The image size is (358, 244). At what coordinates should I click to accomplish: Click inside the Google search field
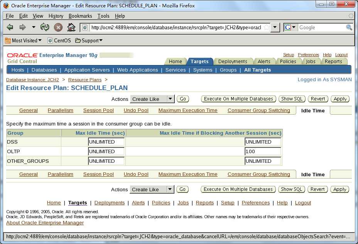pos(322,28)
